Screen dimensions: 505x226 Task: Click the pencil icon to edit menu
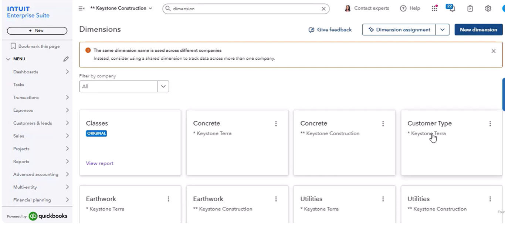pyautogui.click(x=66, y=59)
